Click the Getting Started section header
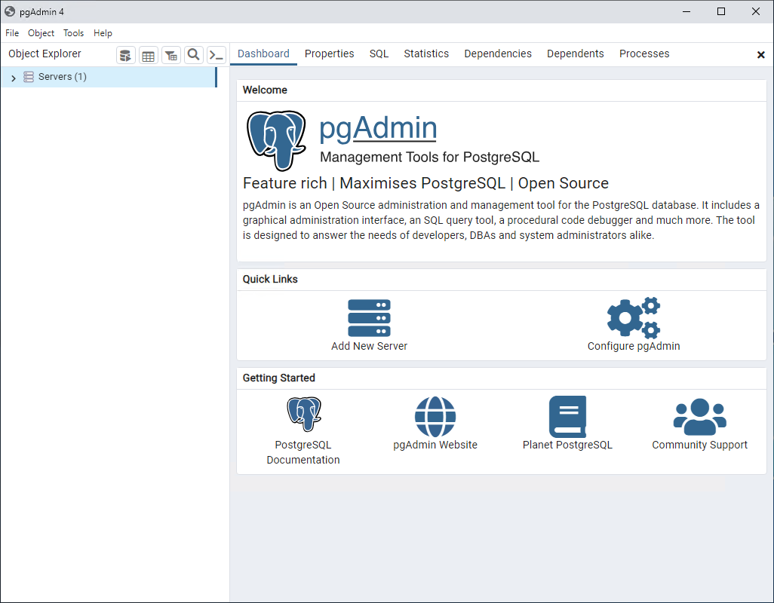 coord(279,378)
